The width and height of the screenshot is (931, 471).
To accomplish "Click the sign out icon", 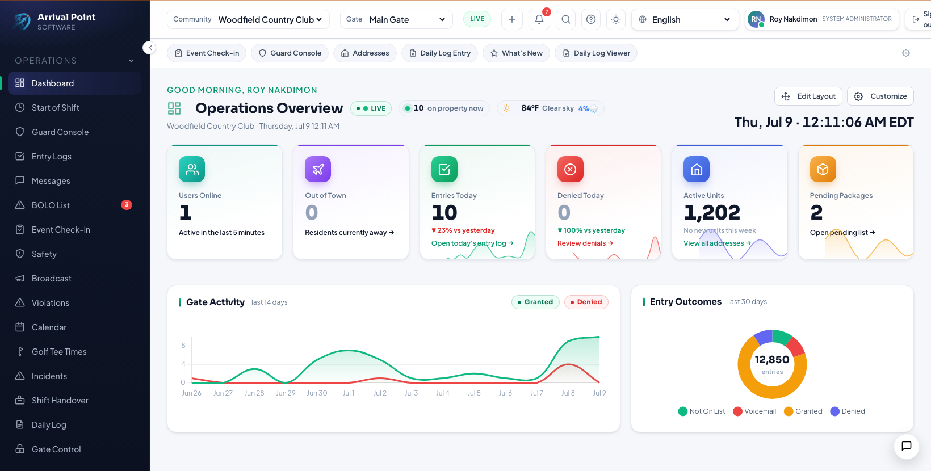I will (x=916, y=19).
